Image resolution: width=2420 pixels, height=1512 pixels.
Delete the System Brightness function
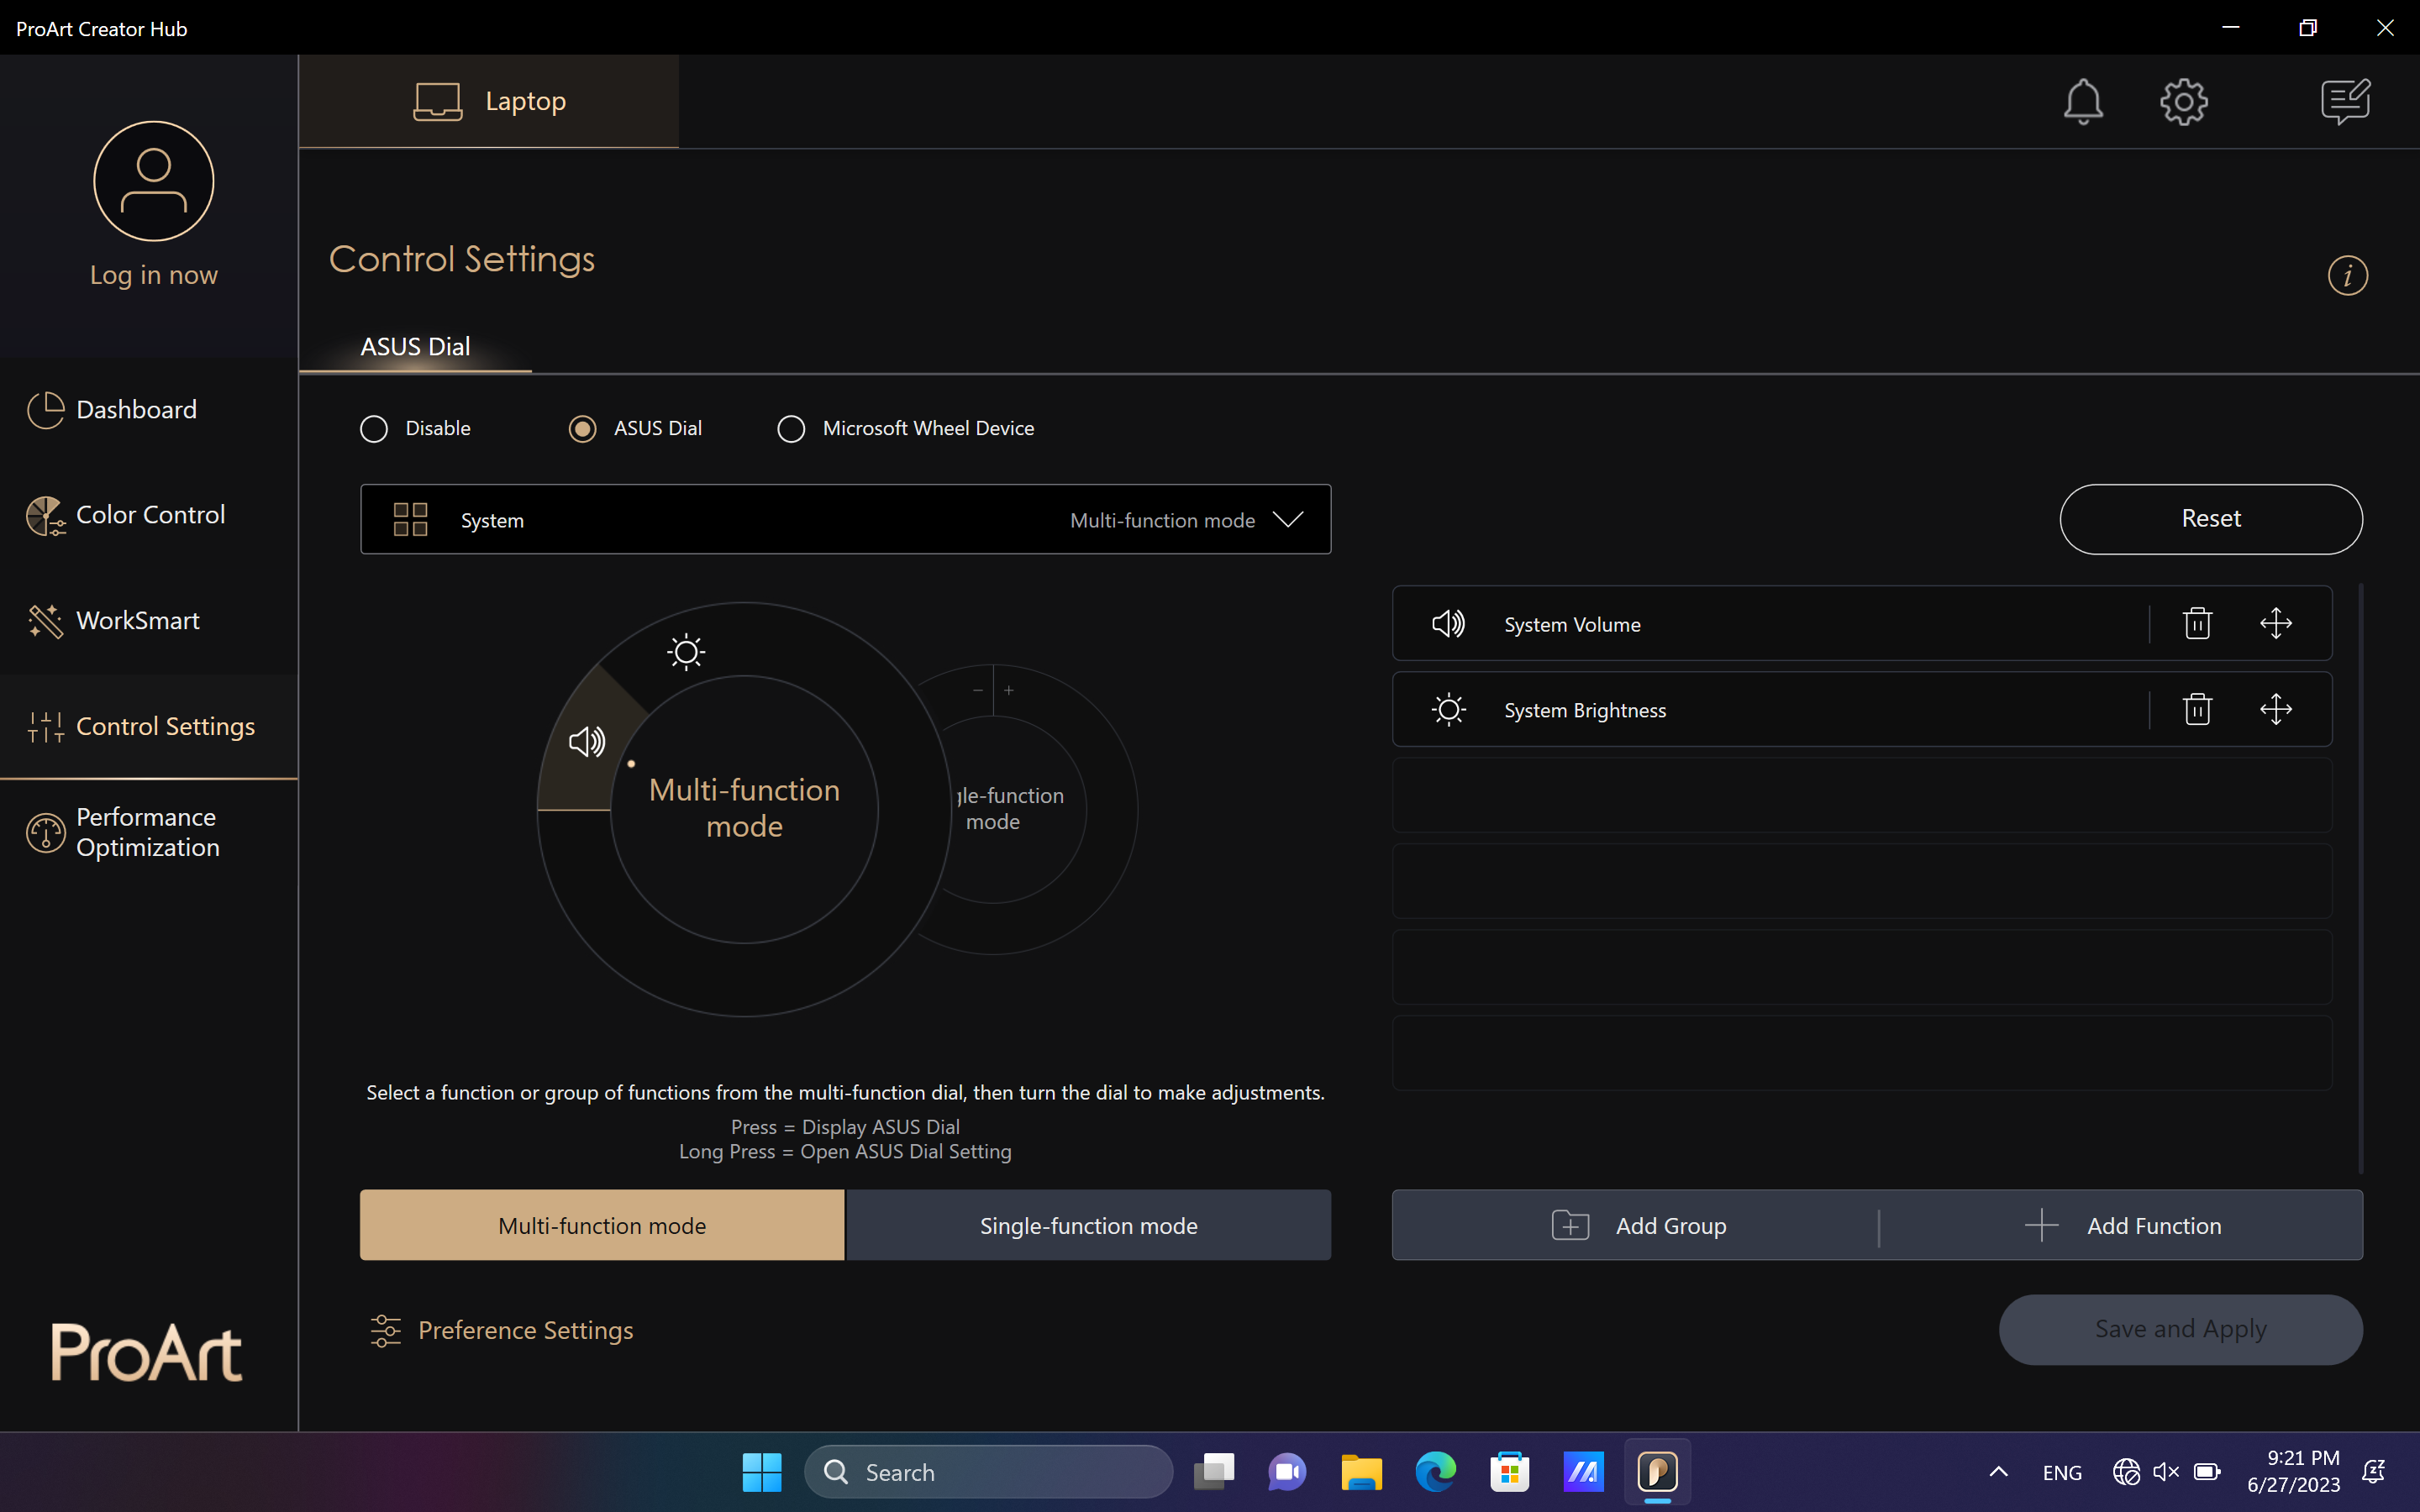click(2197, 709)
